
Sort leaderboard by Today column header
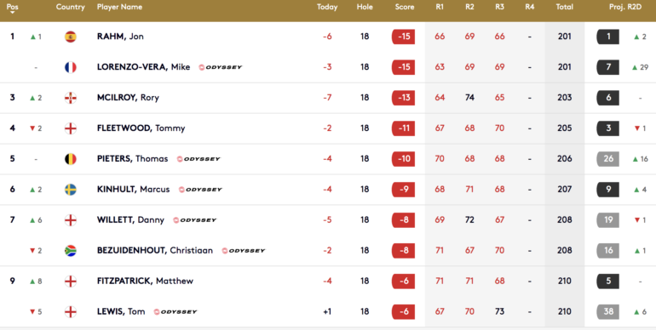[x=327, y=7]
